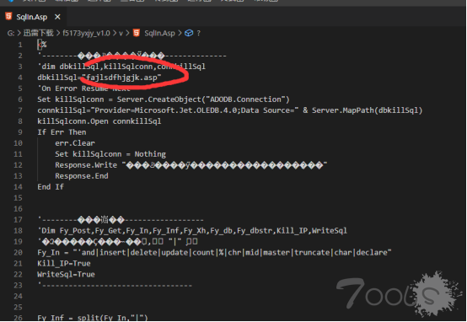Select line 1 via its line number
The height and width of the screenshot is (322, 467).
[x=20, y=45]
